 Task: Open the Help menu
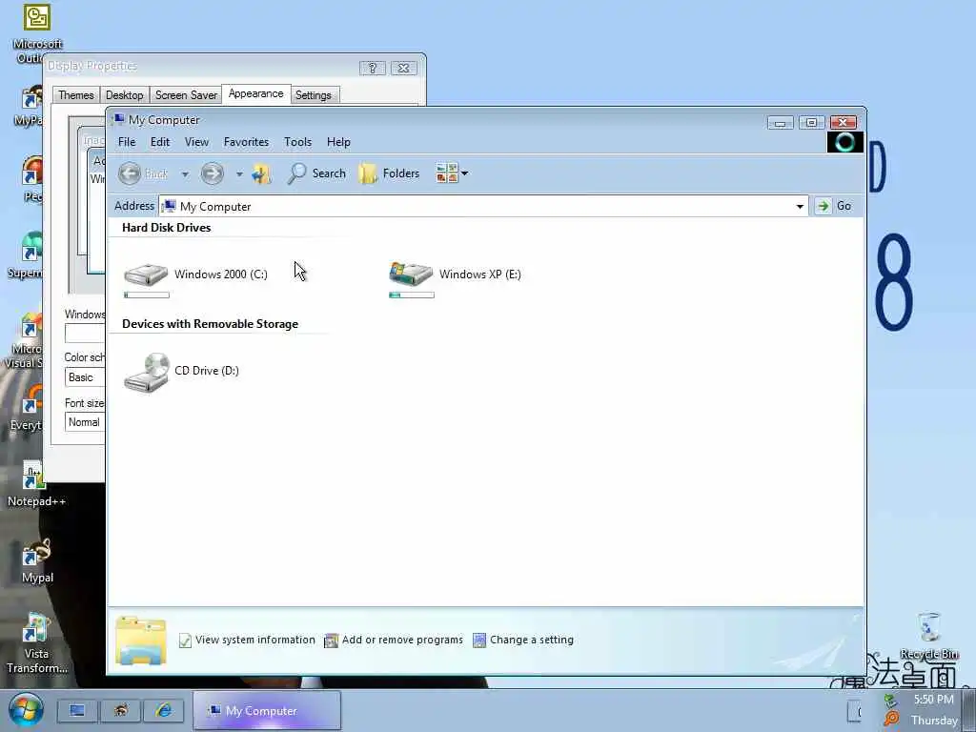coord(338,142)
